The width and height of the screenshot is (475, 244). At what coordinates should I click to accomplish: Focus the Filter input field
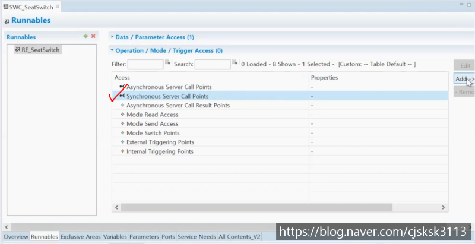pyautogui.click(x=145, y=64)
